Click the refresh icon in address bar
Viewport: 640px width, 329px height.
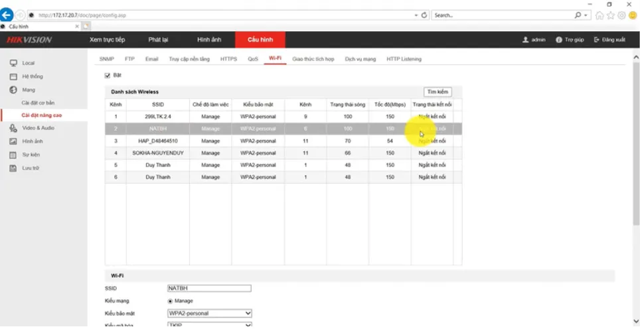point(424,15)
